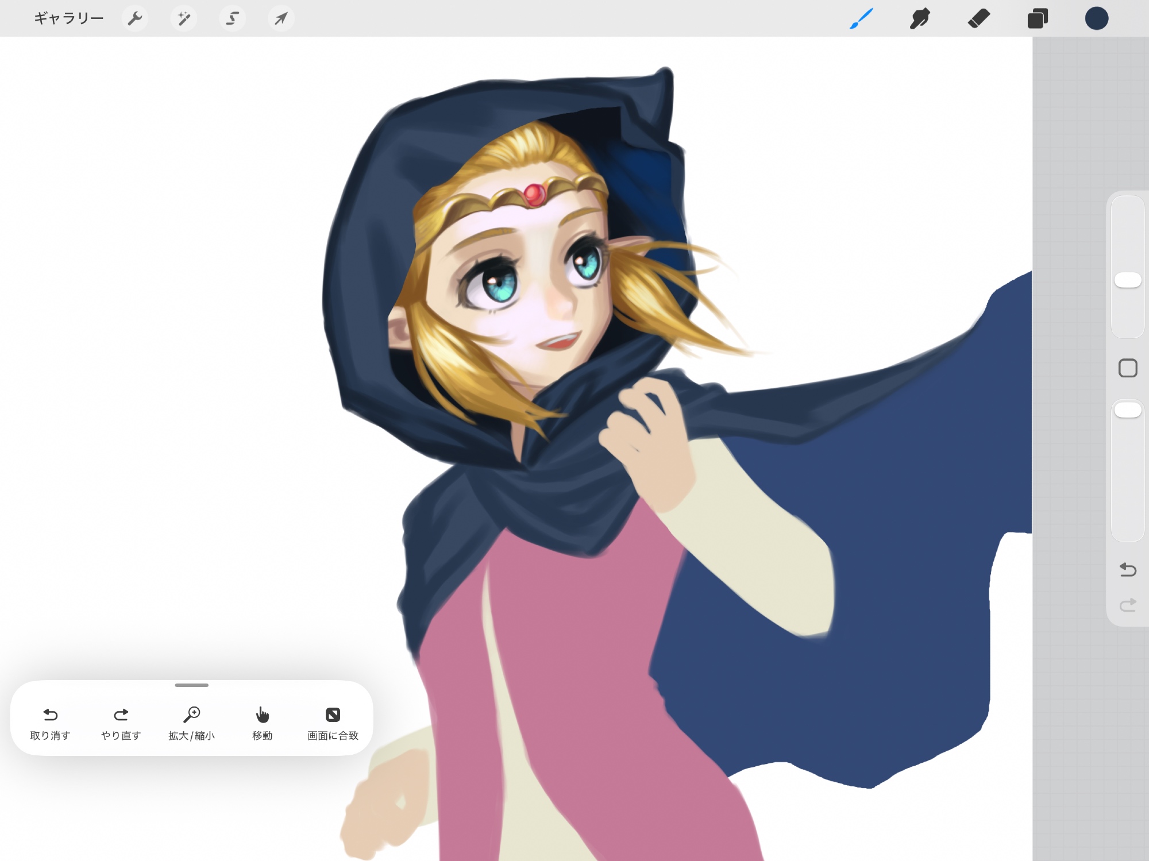The image size is (1149, 861).
Task: Tap the floating panel's top grab handle
Action: (191, 685)
